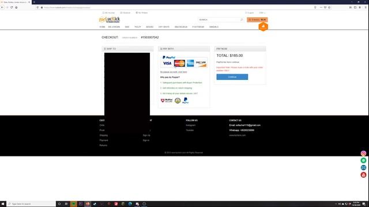This screenshot has width=369, height=207.
Task: Open the My Account link
Action: (x=109, y=13)
